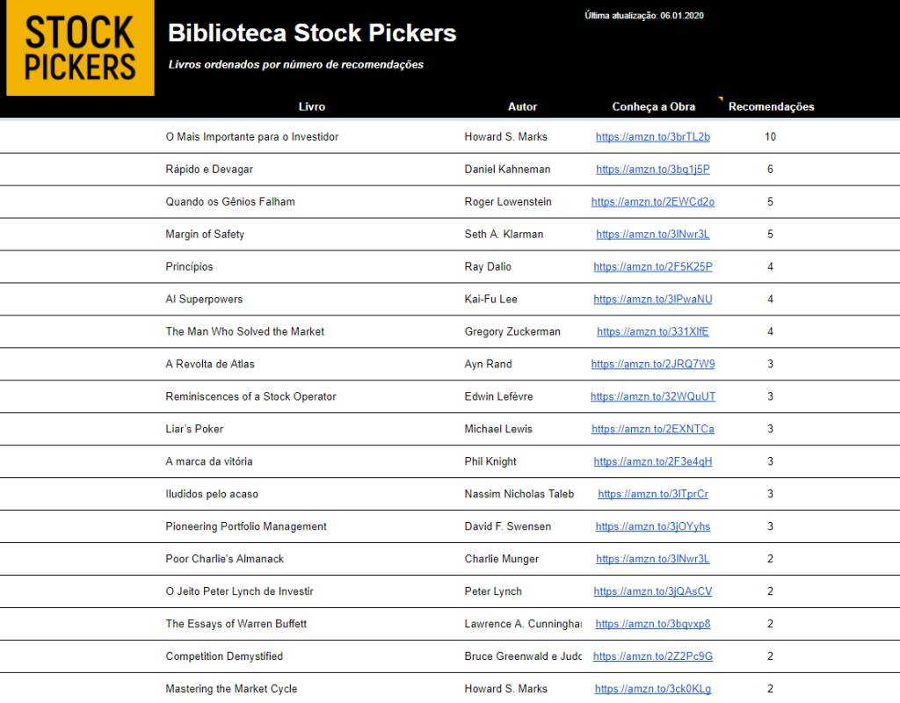Click the recommendation count 10 cell
This screenshot has width=900, height=703.
coord(770,137)
